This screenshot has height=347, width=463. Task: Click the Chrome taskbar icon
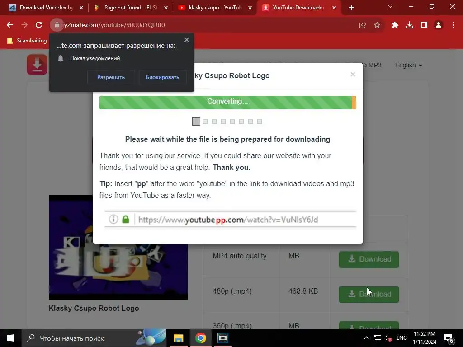[200, 338]
